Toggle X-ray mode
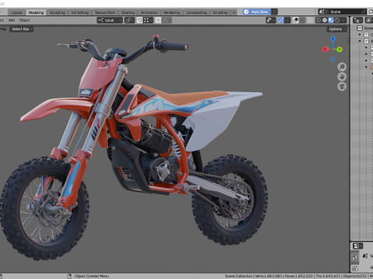373x279 pixels. [310, 20]
